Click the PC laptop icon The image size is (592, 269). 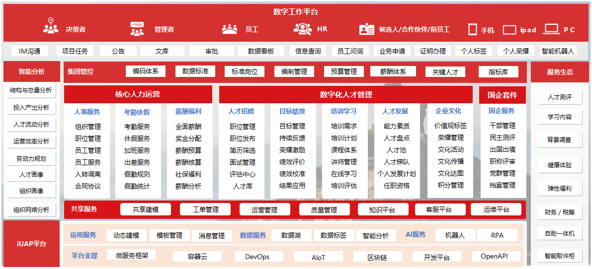pyautogui.click(x=552, y=29)
